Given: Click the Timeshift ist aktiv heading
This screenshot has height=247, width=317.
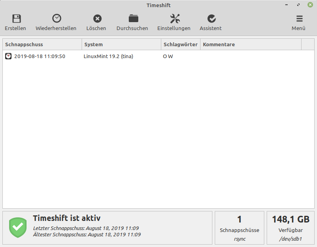Looking at the screenshot, I should point(67,218).
